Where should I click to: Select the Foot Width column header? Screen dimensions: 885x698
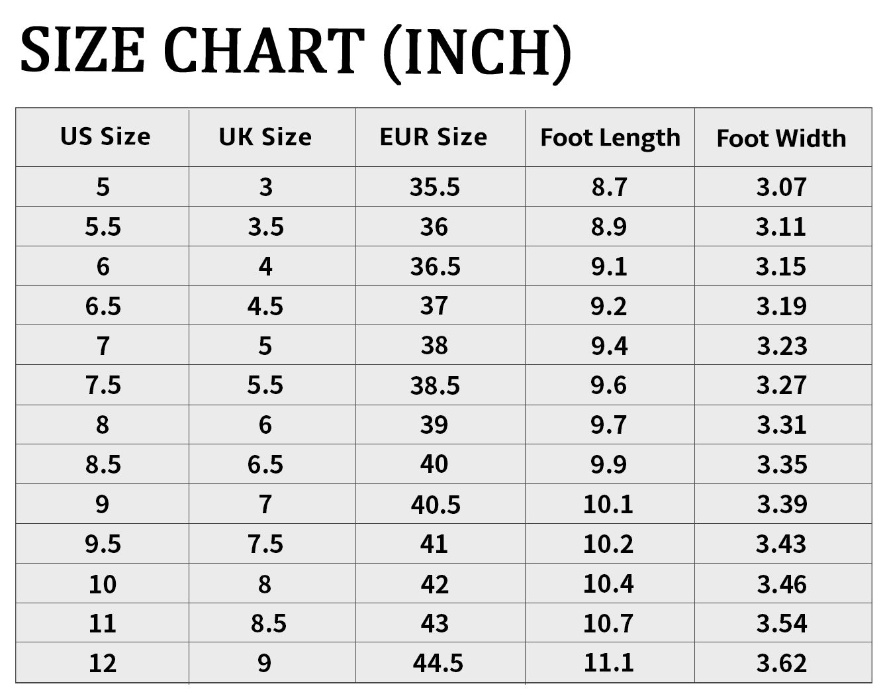(x=781, y=138)
